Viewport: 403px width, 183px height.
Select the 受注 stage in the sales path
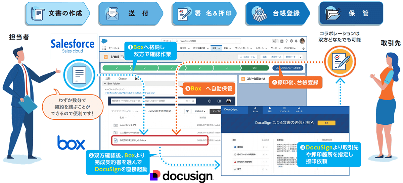click(x=255, y=68)
